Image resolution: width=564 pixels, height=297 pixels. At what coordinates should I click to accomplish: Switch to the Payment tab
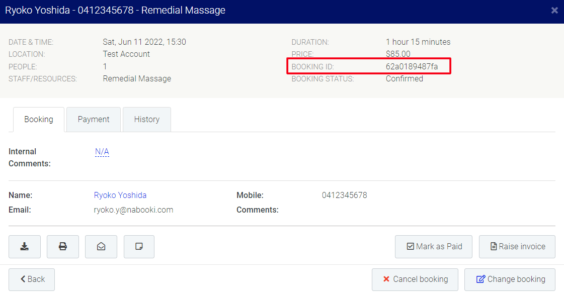[93, 119]
